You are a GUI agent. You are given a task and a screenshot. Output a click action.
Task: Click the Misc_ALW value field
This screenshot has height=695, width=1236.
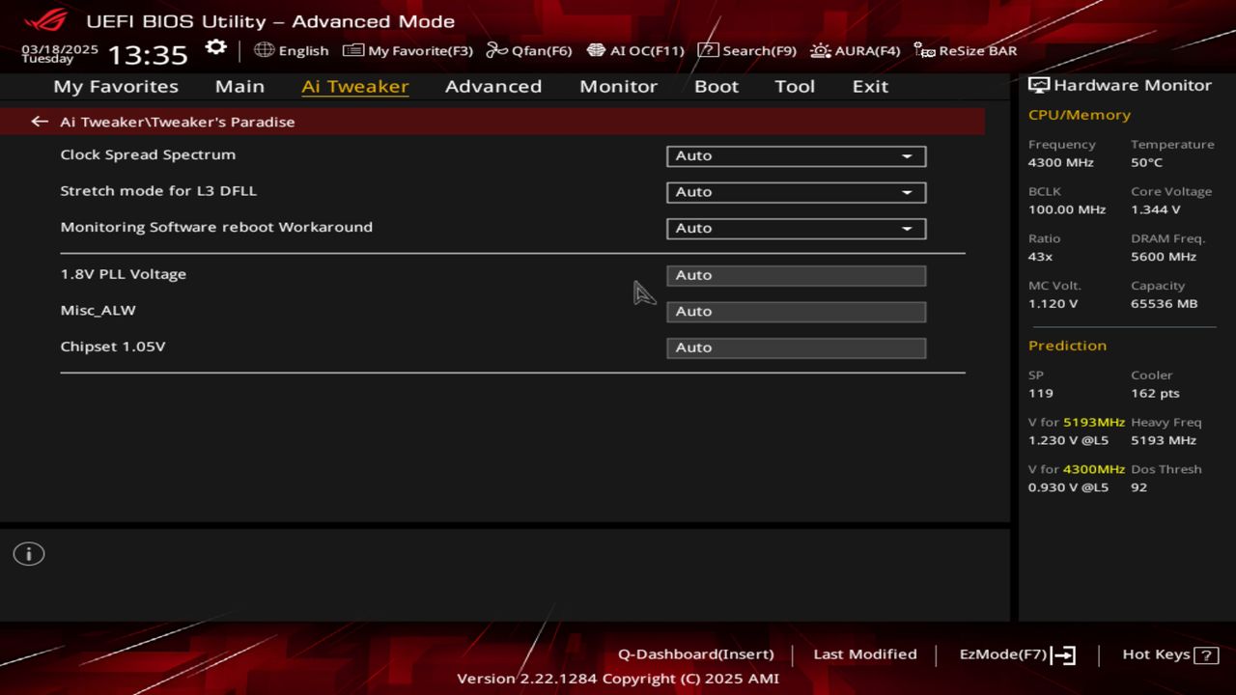pyautogui.click(x=797, y=311)
